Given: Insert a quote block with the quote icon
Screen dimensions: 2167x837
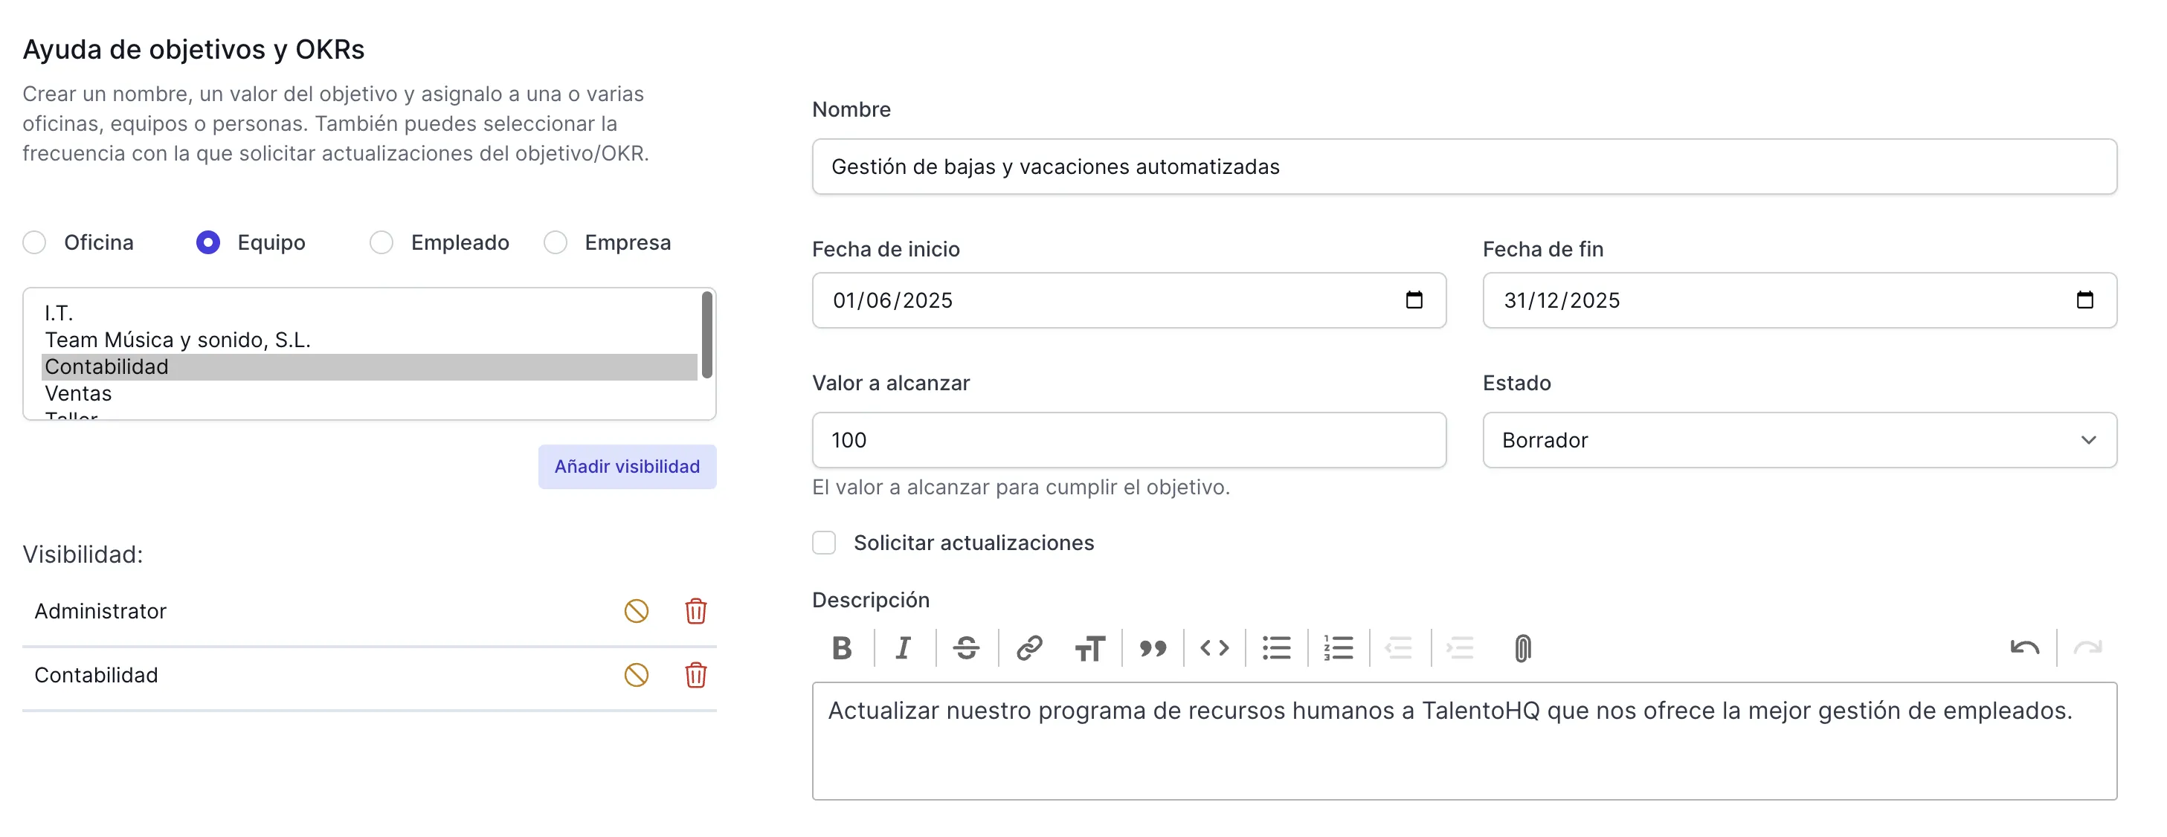Looking at the screenshot, I should coord(1152,647).
